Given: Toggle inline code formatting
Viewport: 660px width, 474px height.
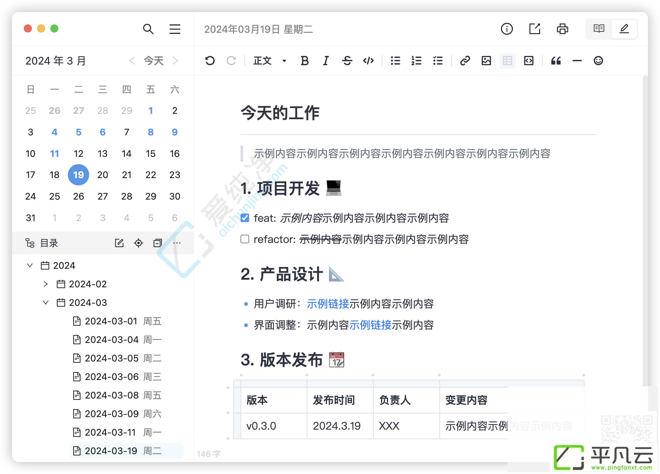Looking at the screenshot, I should pyautogui.click(x=368, y=61).
